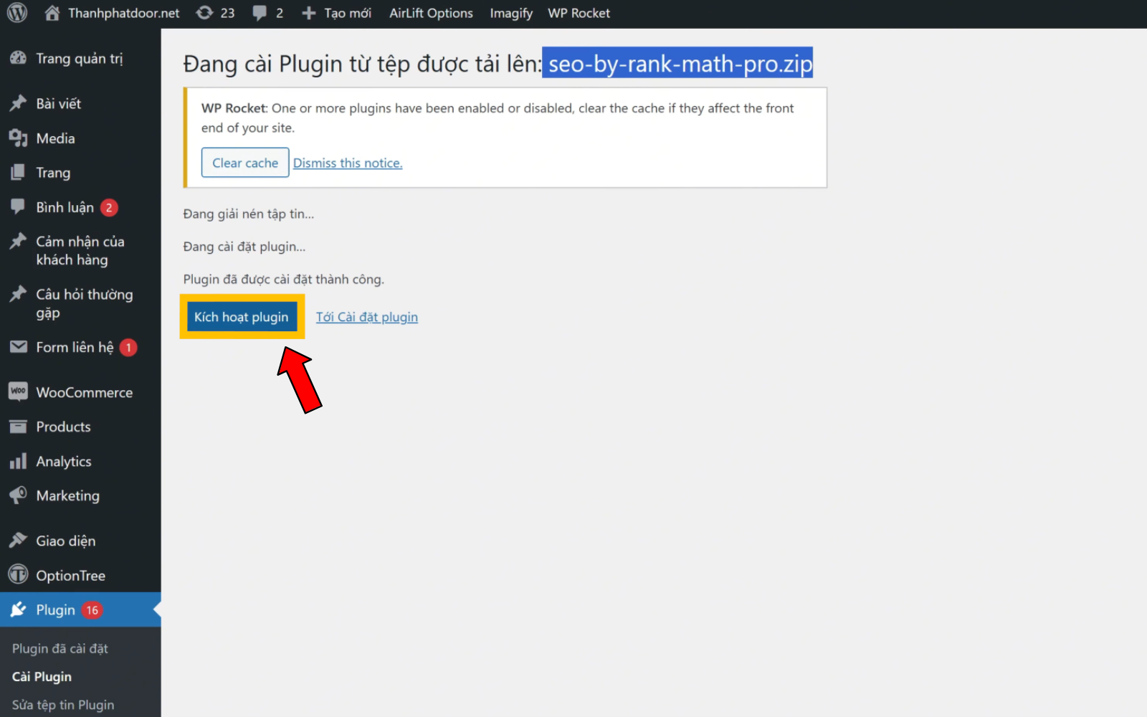Viewport: 1147px width, 717px height.
Task: Click the home icon beside Thanhphatdoor.net
Action: [x=52, y=13]
